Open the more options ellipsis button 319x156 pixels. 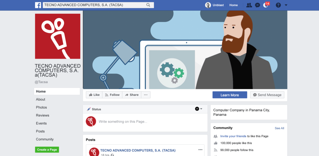(146, 95)
